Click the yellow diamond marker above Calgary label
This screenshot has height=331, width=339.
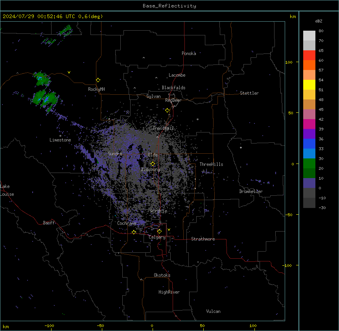point(159,232)
